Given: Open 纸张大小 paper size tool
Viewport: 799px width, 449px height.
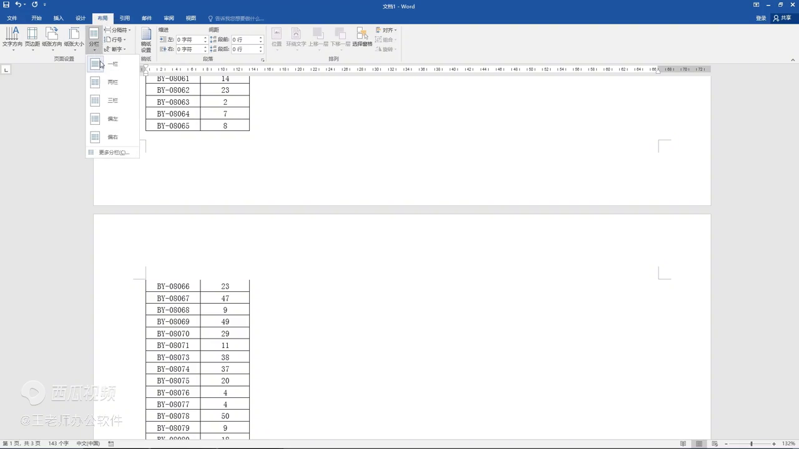Looking at the screenshot, I should point(74,39).
